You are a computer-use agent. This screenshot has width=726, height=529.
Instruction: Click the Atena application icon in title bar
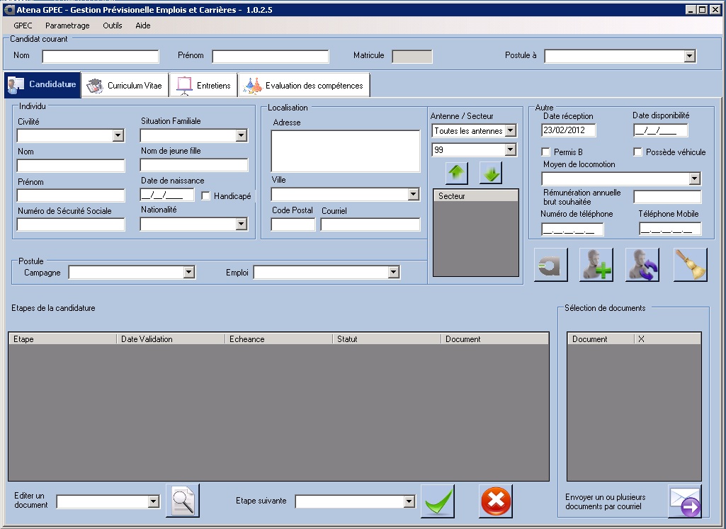9,10
